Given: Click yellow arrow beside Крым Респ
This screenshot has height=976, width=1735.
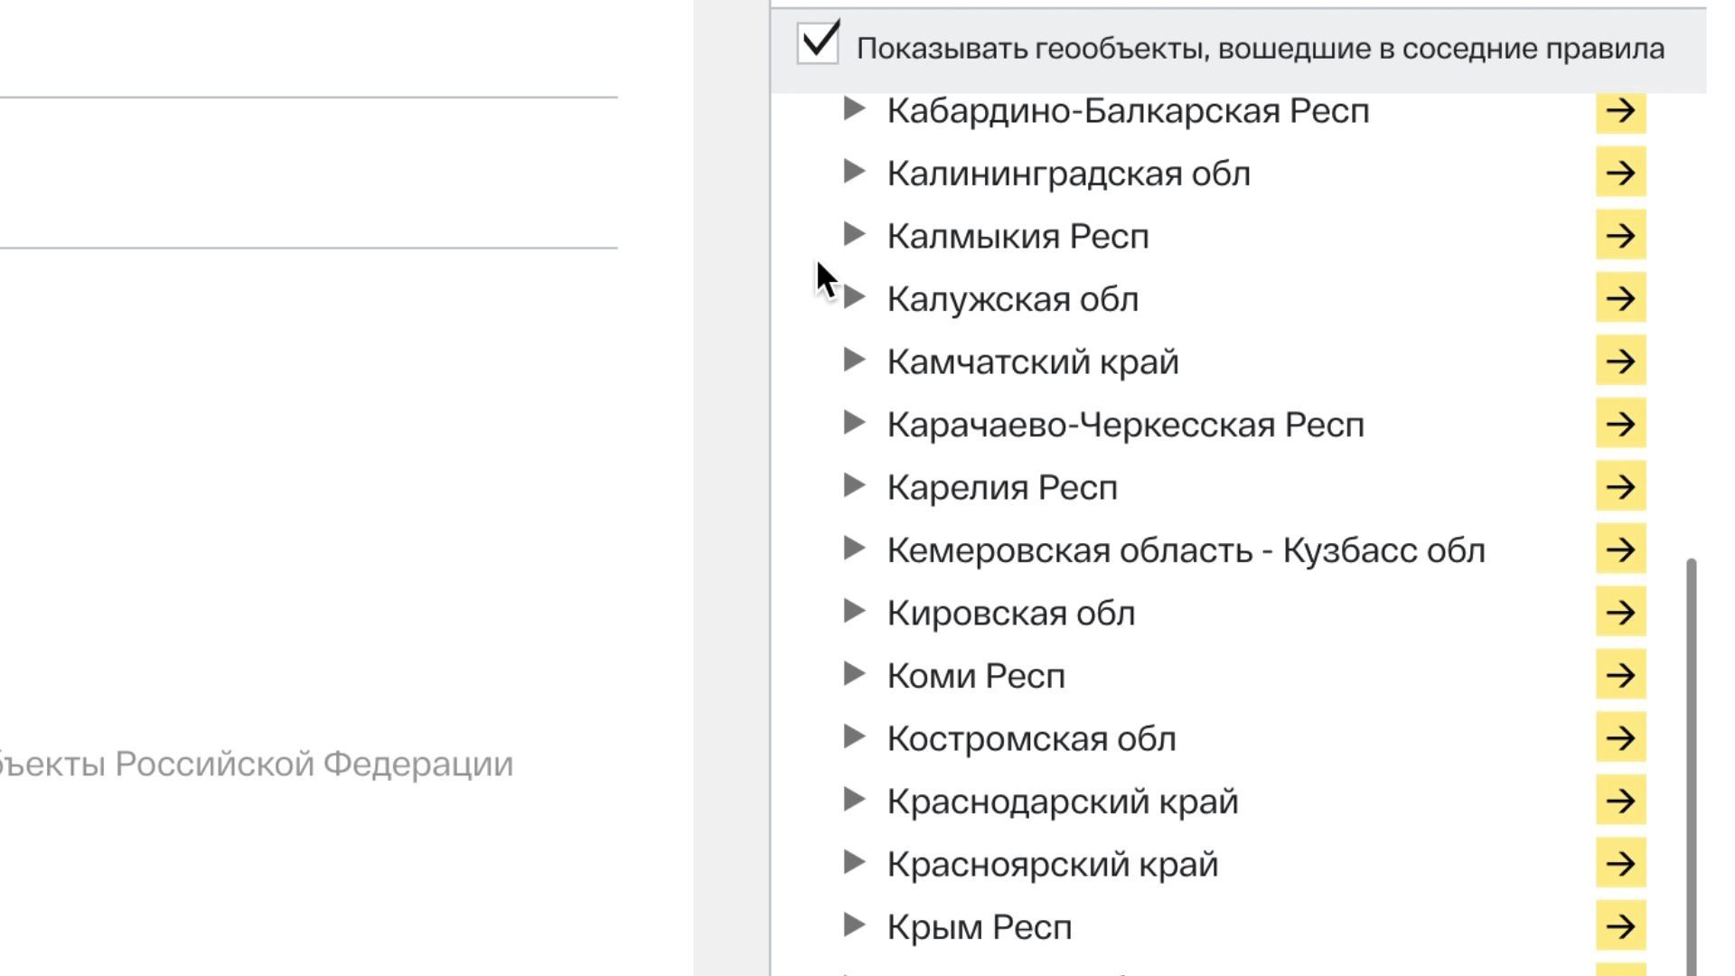Looking at the screenshot, I should [x=1620, y=926].
